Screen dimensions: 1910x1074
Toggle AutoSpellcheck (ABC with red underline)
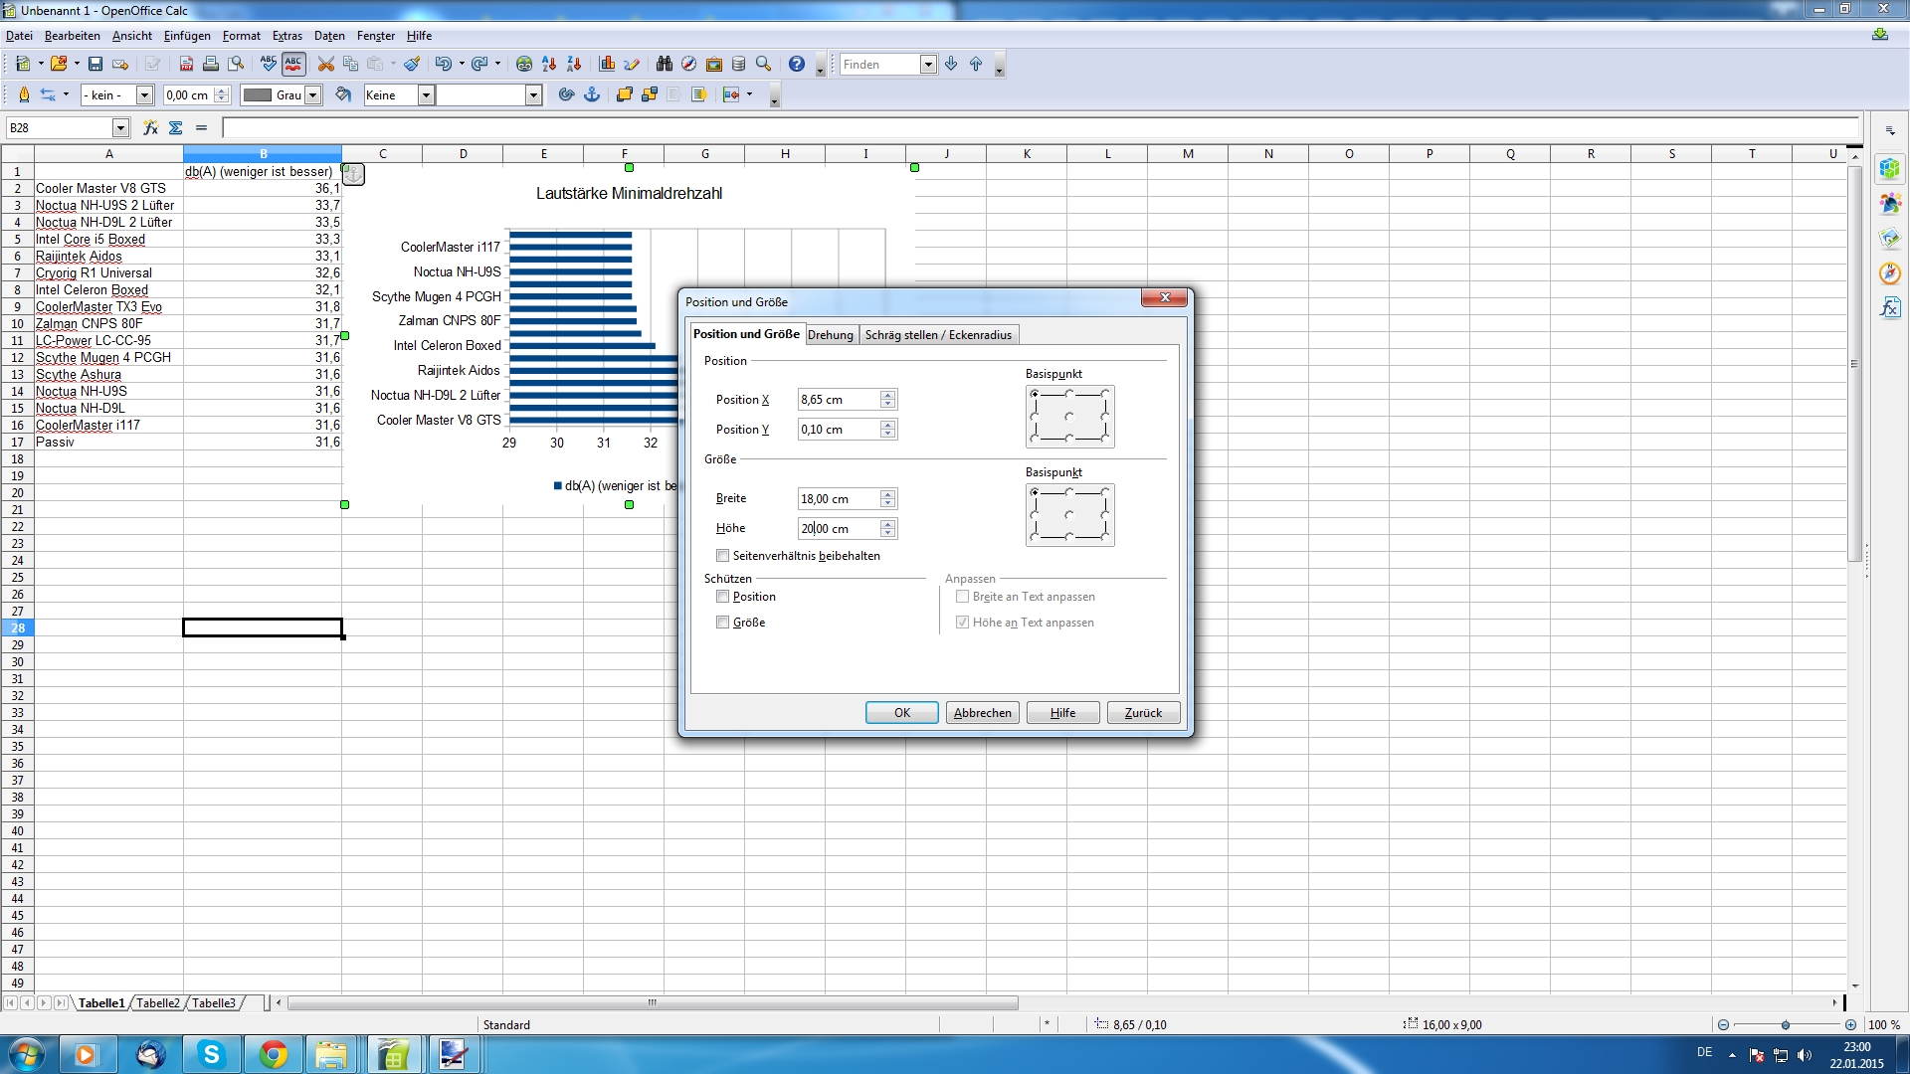(293, 65)
